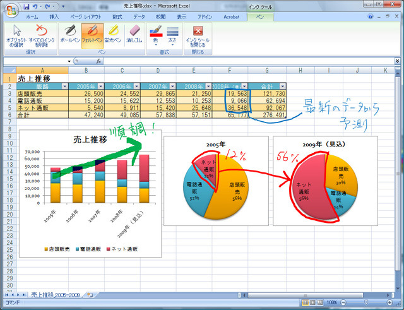Image resolution: width=404 pixels, height=310 pixels.
Task: Click zoom out minus button
Action: 343,302
